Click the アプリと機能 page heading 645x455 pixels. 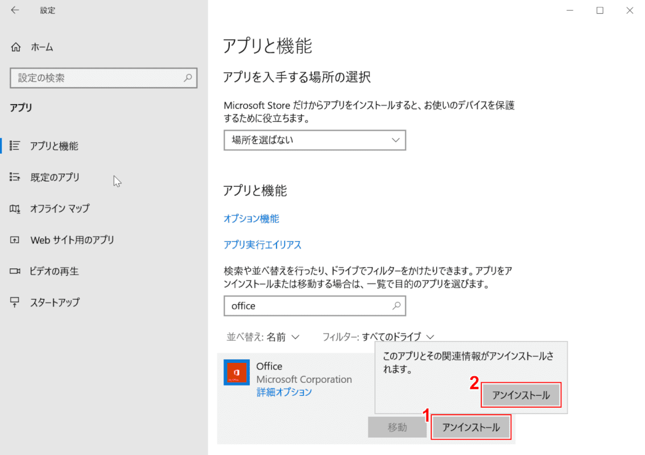click(x=267, y=45)
